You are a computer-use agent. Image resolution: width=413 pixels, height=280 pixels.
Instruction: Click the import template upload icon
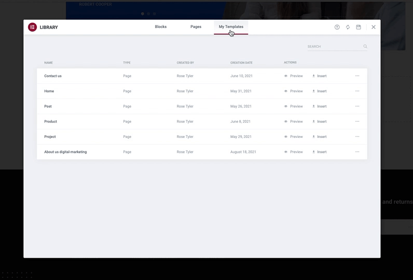337,27
